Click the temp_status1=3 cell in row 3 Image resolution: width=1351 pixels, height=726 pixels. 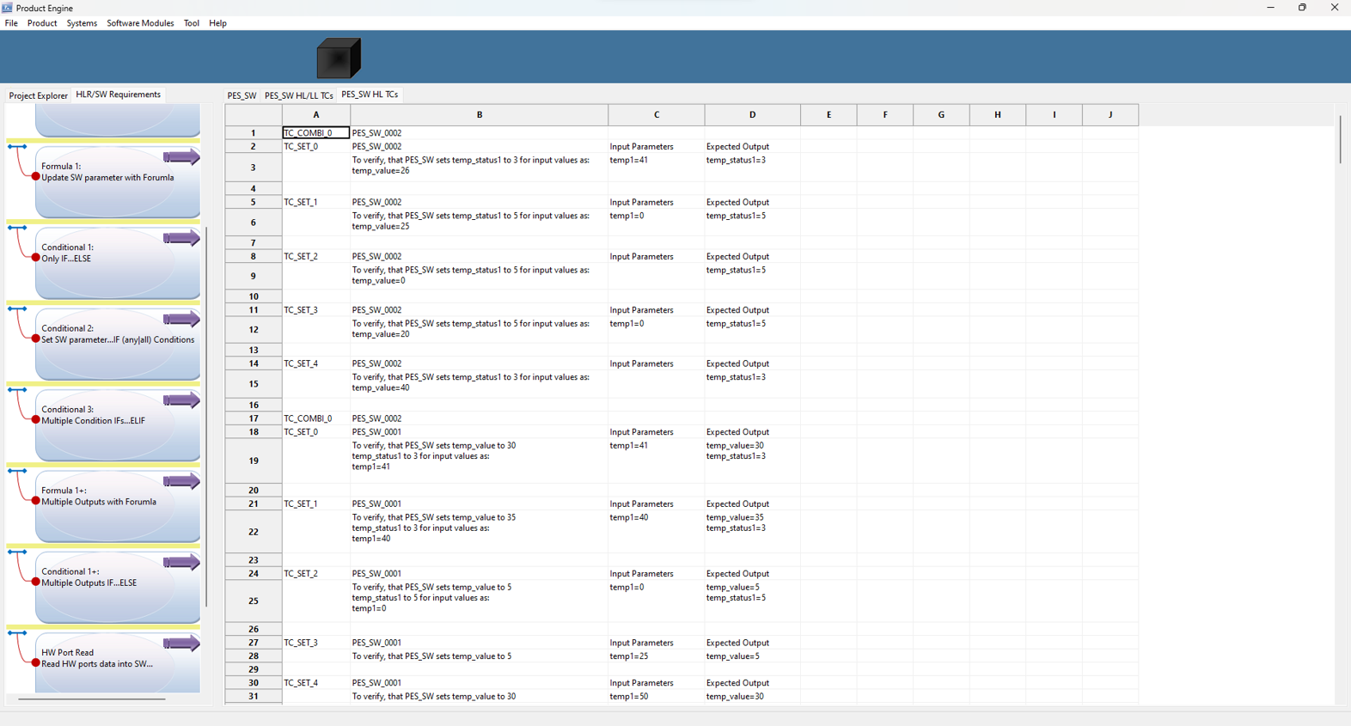(752, 167)
